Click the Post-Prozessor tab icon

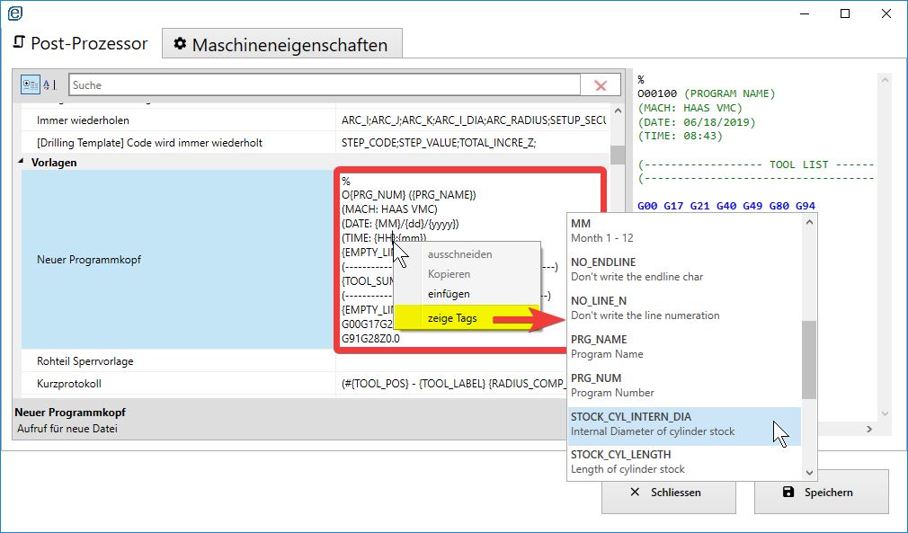(x=18, y=43)
